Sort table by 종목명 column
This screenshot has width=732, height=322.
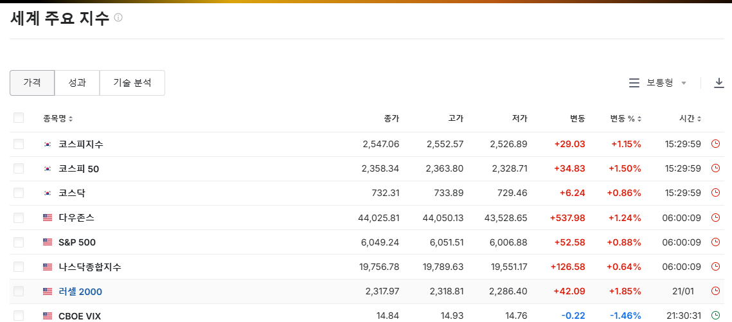(58, 118)
